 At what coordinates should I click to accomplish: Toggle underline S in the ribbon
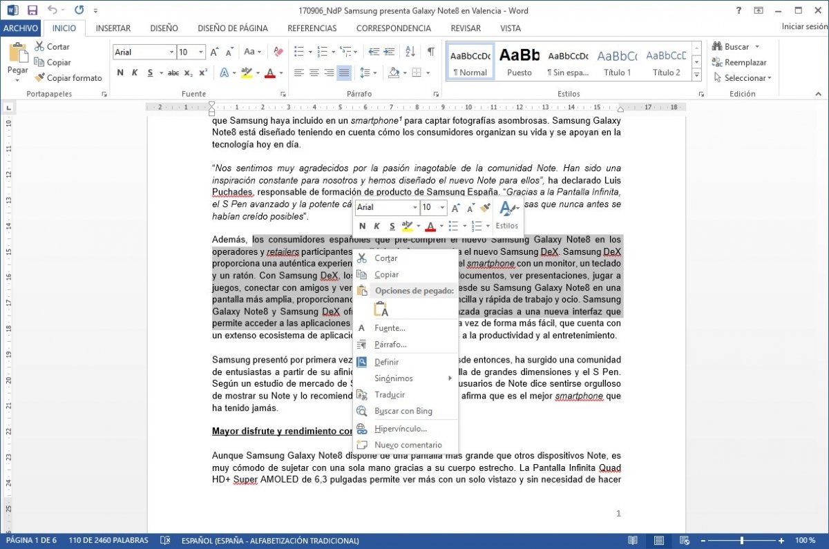click(149, 73)
